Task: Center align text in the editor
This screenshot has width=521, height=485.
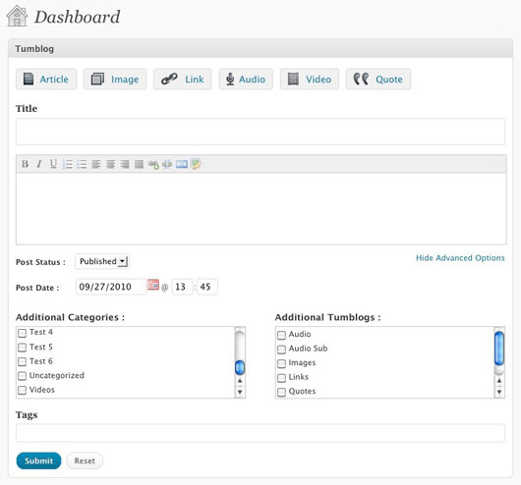Action: click(x=110, y=164)
